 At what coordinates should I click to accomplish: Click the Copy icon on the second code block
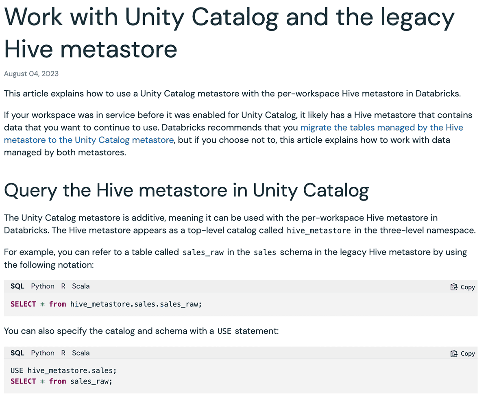[x=453, y=353]
